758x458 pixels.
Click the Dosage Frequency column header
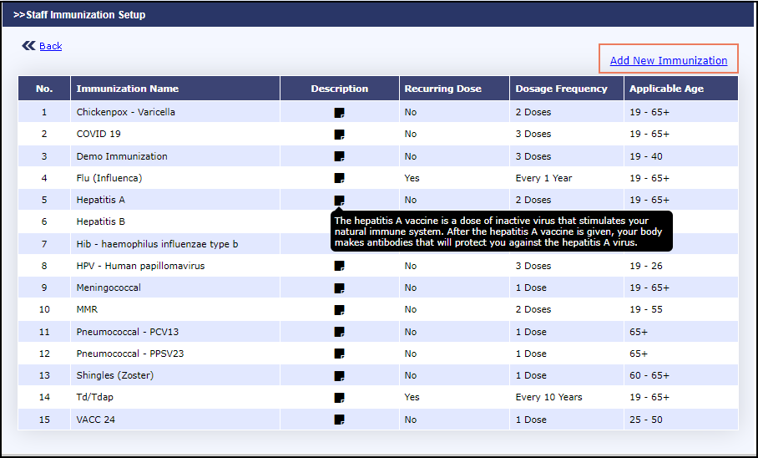coord(561,89)
